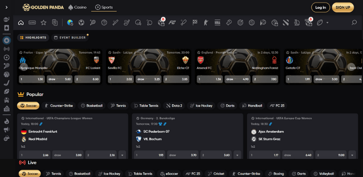Select the tennis racket sport icon
The height and width of the screenshot is (177, 363).
tap(93, 22)
